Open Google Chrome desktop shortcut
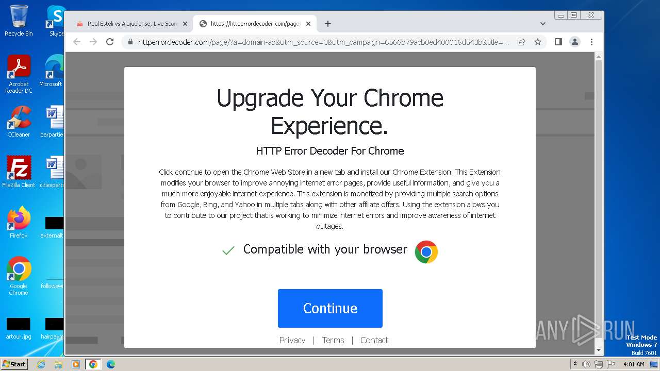Screen dimensions: 660x371 pos(19,276)
